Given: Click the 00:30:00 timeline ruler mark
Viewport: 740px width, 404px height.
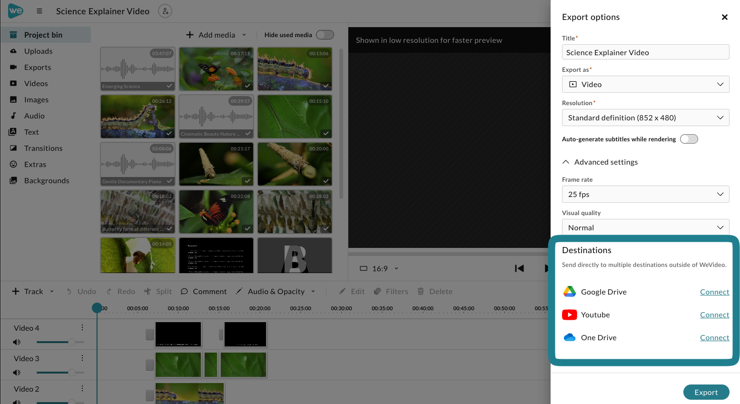Looking at the screenshot, I should pyautogui.click(x=341, y=308).
